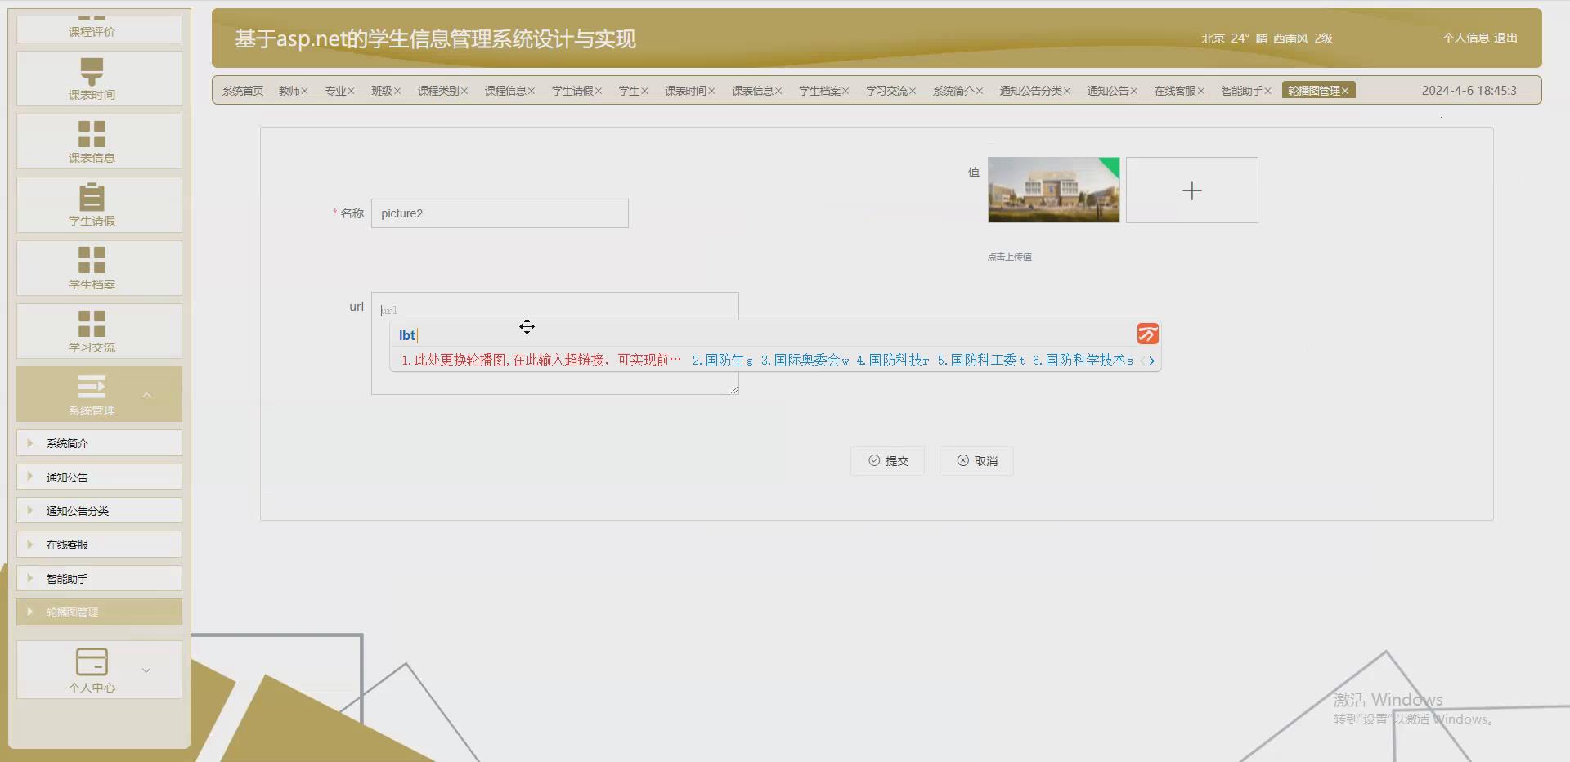
Task: Collapse the 系统管理 section chevron
Action: tap(147, 395)
